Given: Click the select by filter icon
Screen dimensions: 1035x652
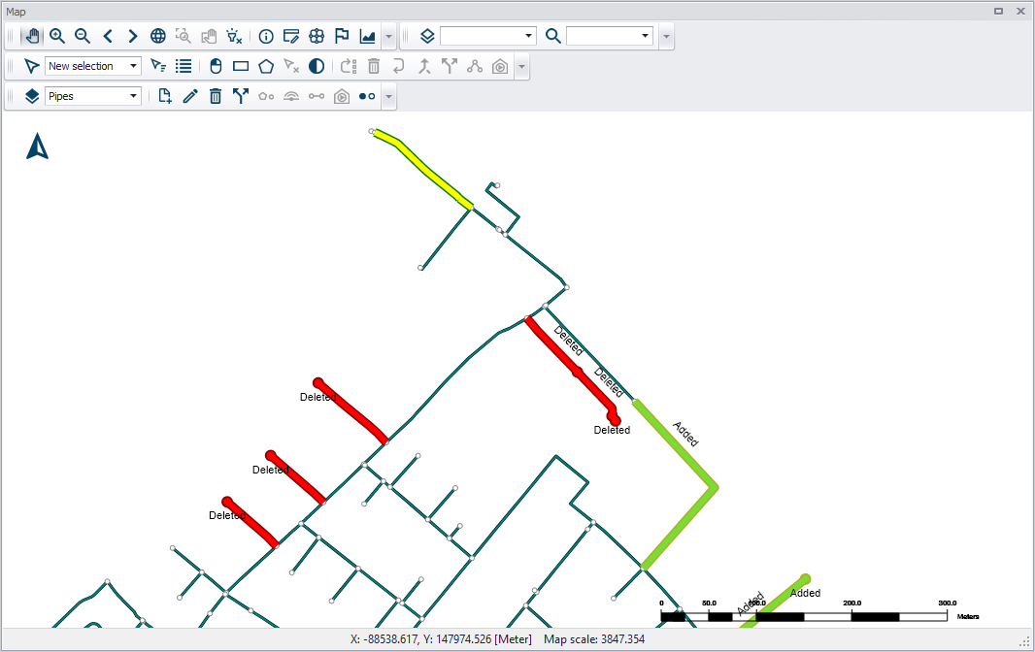Looking at the screenshot, I should [157, 66].
